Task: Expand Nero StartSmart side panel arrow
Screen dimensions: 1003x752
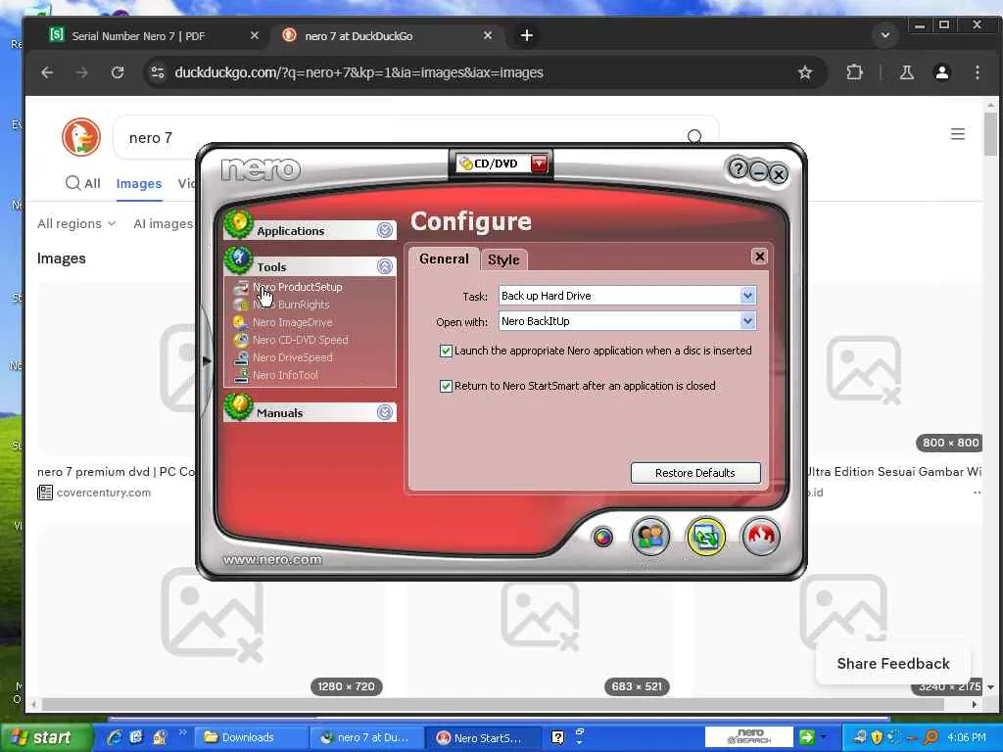Action: click(206, 361)
